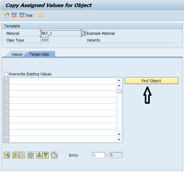Click the clipboard paste icon

pos(54,155)
